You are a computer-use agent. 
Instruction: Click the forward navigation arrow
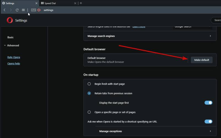coord(11,10)
